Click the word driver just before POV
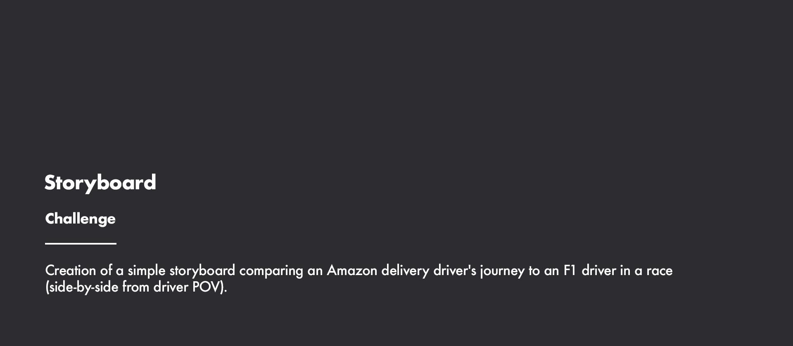The height and width of the screenshot is (346, 793). coord(171,287)
